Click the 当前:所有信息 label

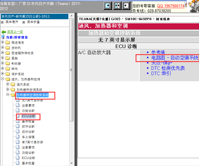[x=17, y=37]
